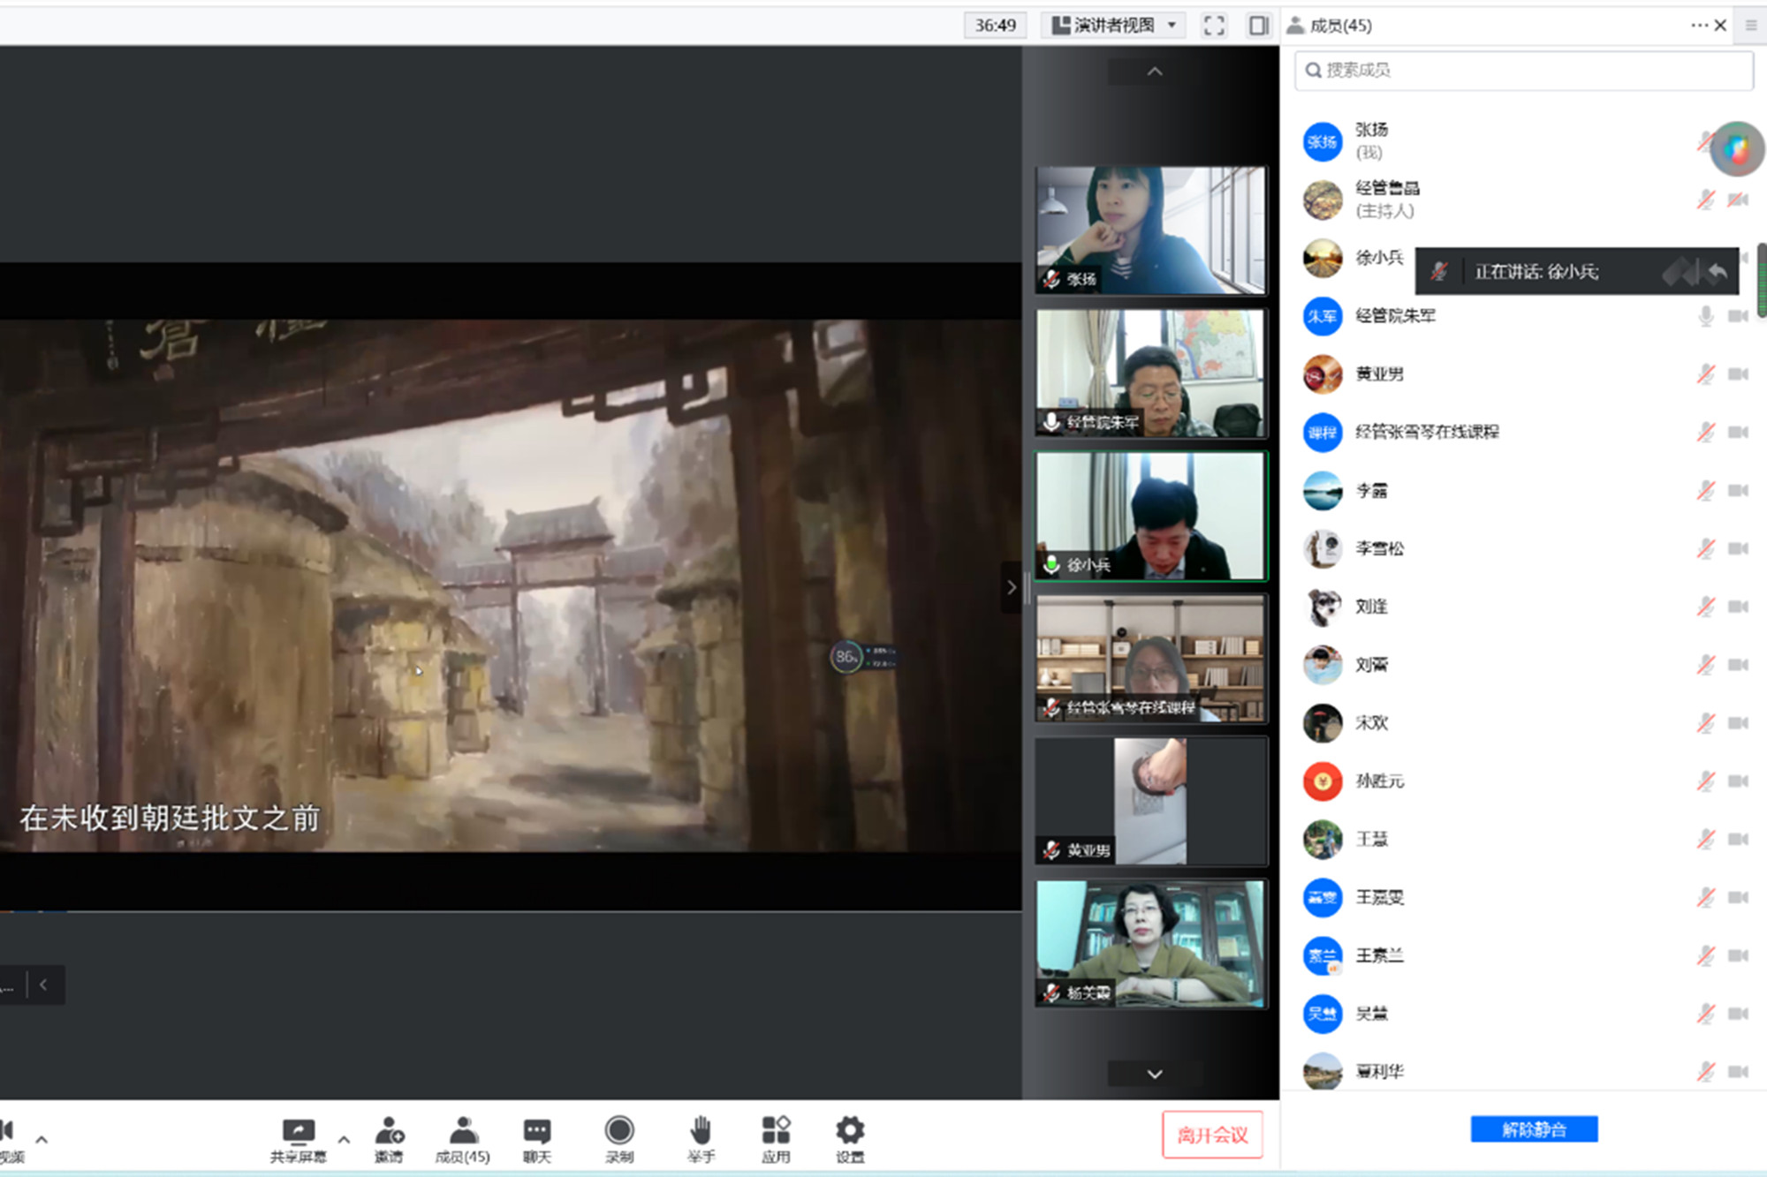1767x1177 pixels.
Task: Click the members list scrollbar
Action: point(1761,281)
